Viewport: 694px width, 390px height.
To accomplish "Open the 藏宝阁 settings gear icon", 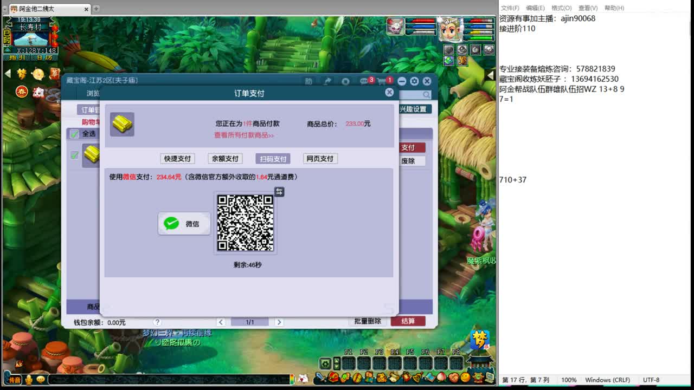I will (x=414, y=81).
